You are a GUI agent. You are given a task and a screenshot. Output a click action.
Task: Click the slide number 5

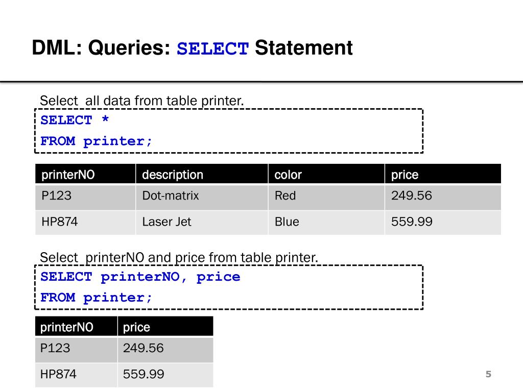coord(488,374)
